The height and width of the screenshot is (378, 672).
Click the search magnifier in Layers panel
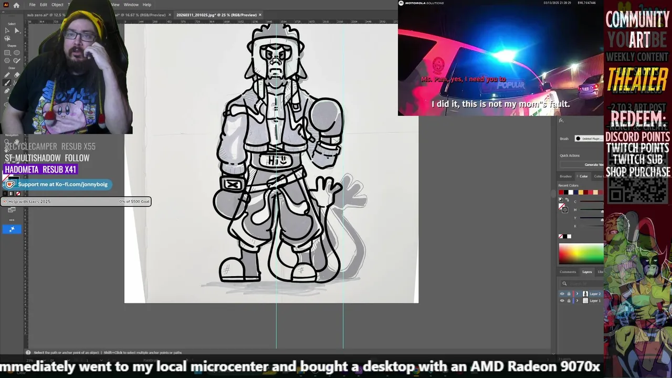click(x=564, y=283)
